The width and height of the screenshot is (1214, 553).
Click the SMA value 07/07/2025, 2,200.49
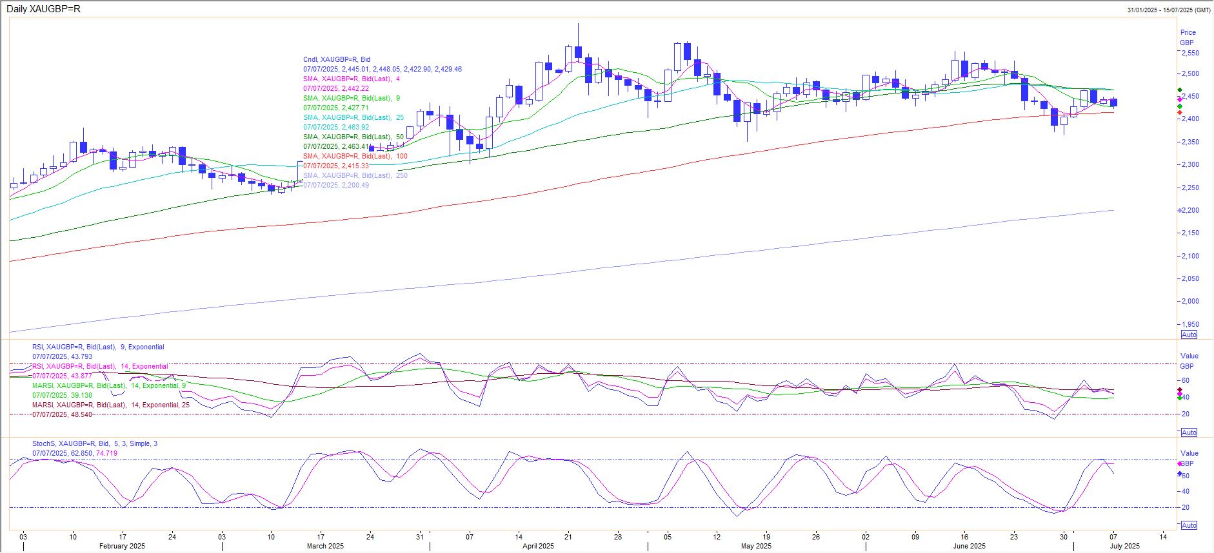pyautogui.click(x=336, y=185)
